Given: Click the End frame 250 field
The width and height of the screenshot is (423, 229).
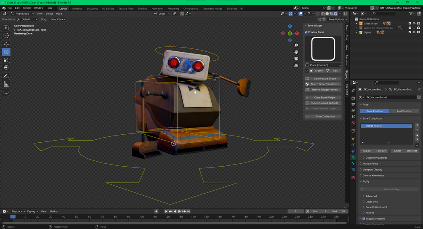Looking at the screenshot, I should tap(338, 211).
